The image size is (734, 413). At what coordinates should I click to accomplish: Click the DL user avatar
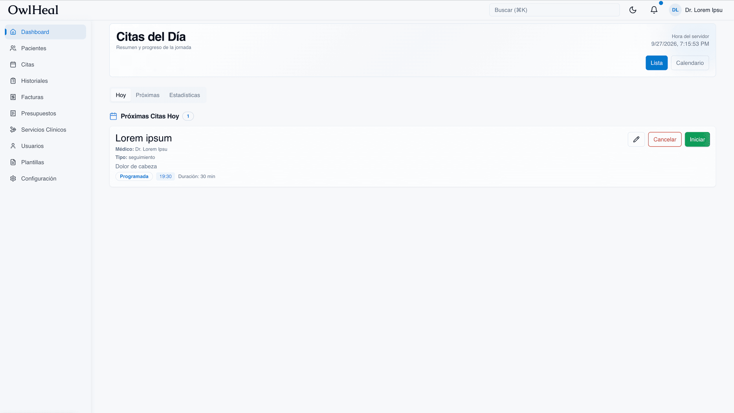coord(675,10)
